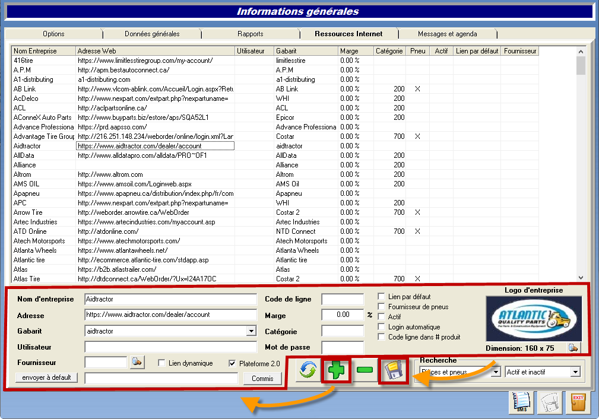The image size is (599, 419).
Task: Enable Fournisseur de pneus checkbox
Action: pos(381,306)
